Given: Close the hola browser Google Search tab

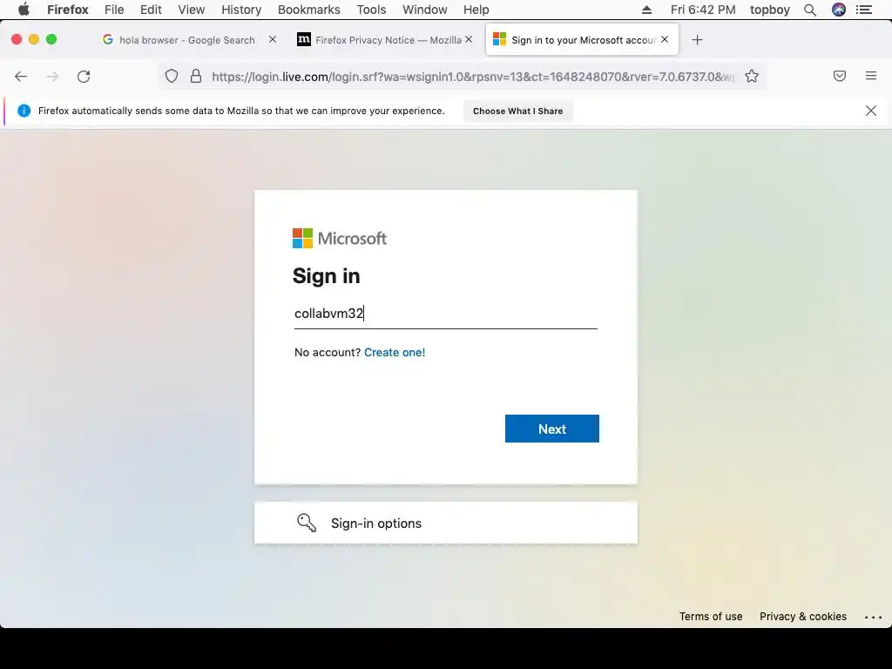Looking at the screenshot, I should [x=273, y=39].
